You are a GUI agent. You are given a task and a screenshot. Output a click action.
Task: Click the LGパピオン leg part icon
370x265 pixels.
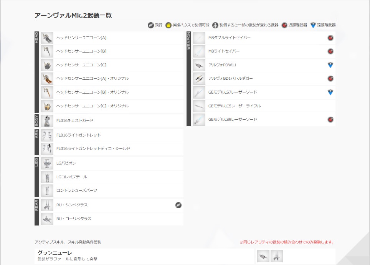click(x=47, y=163)
